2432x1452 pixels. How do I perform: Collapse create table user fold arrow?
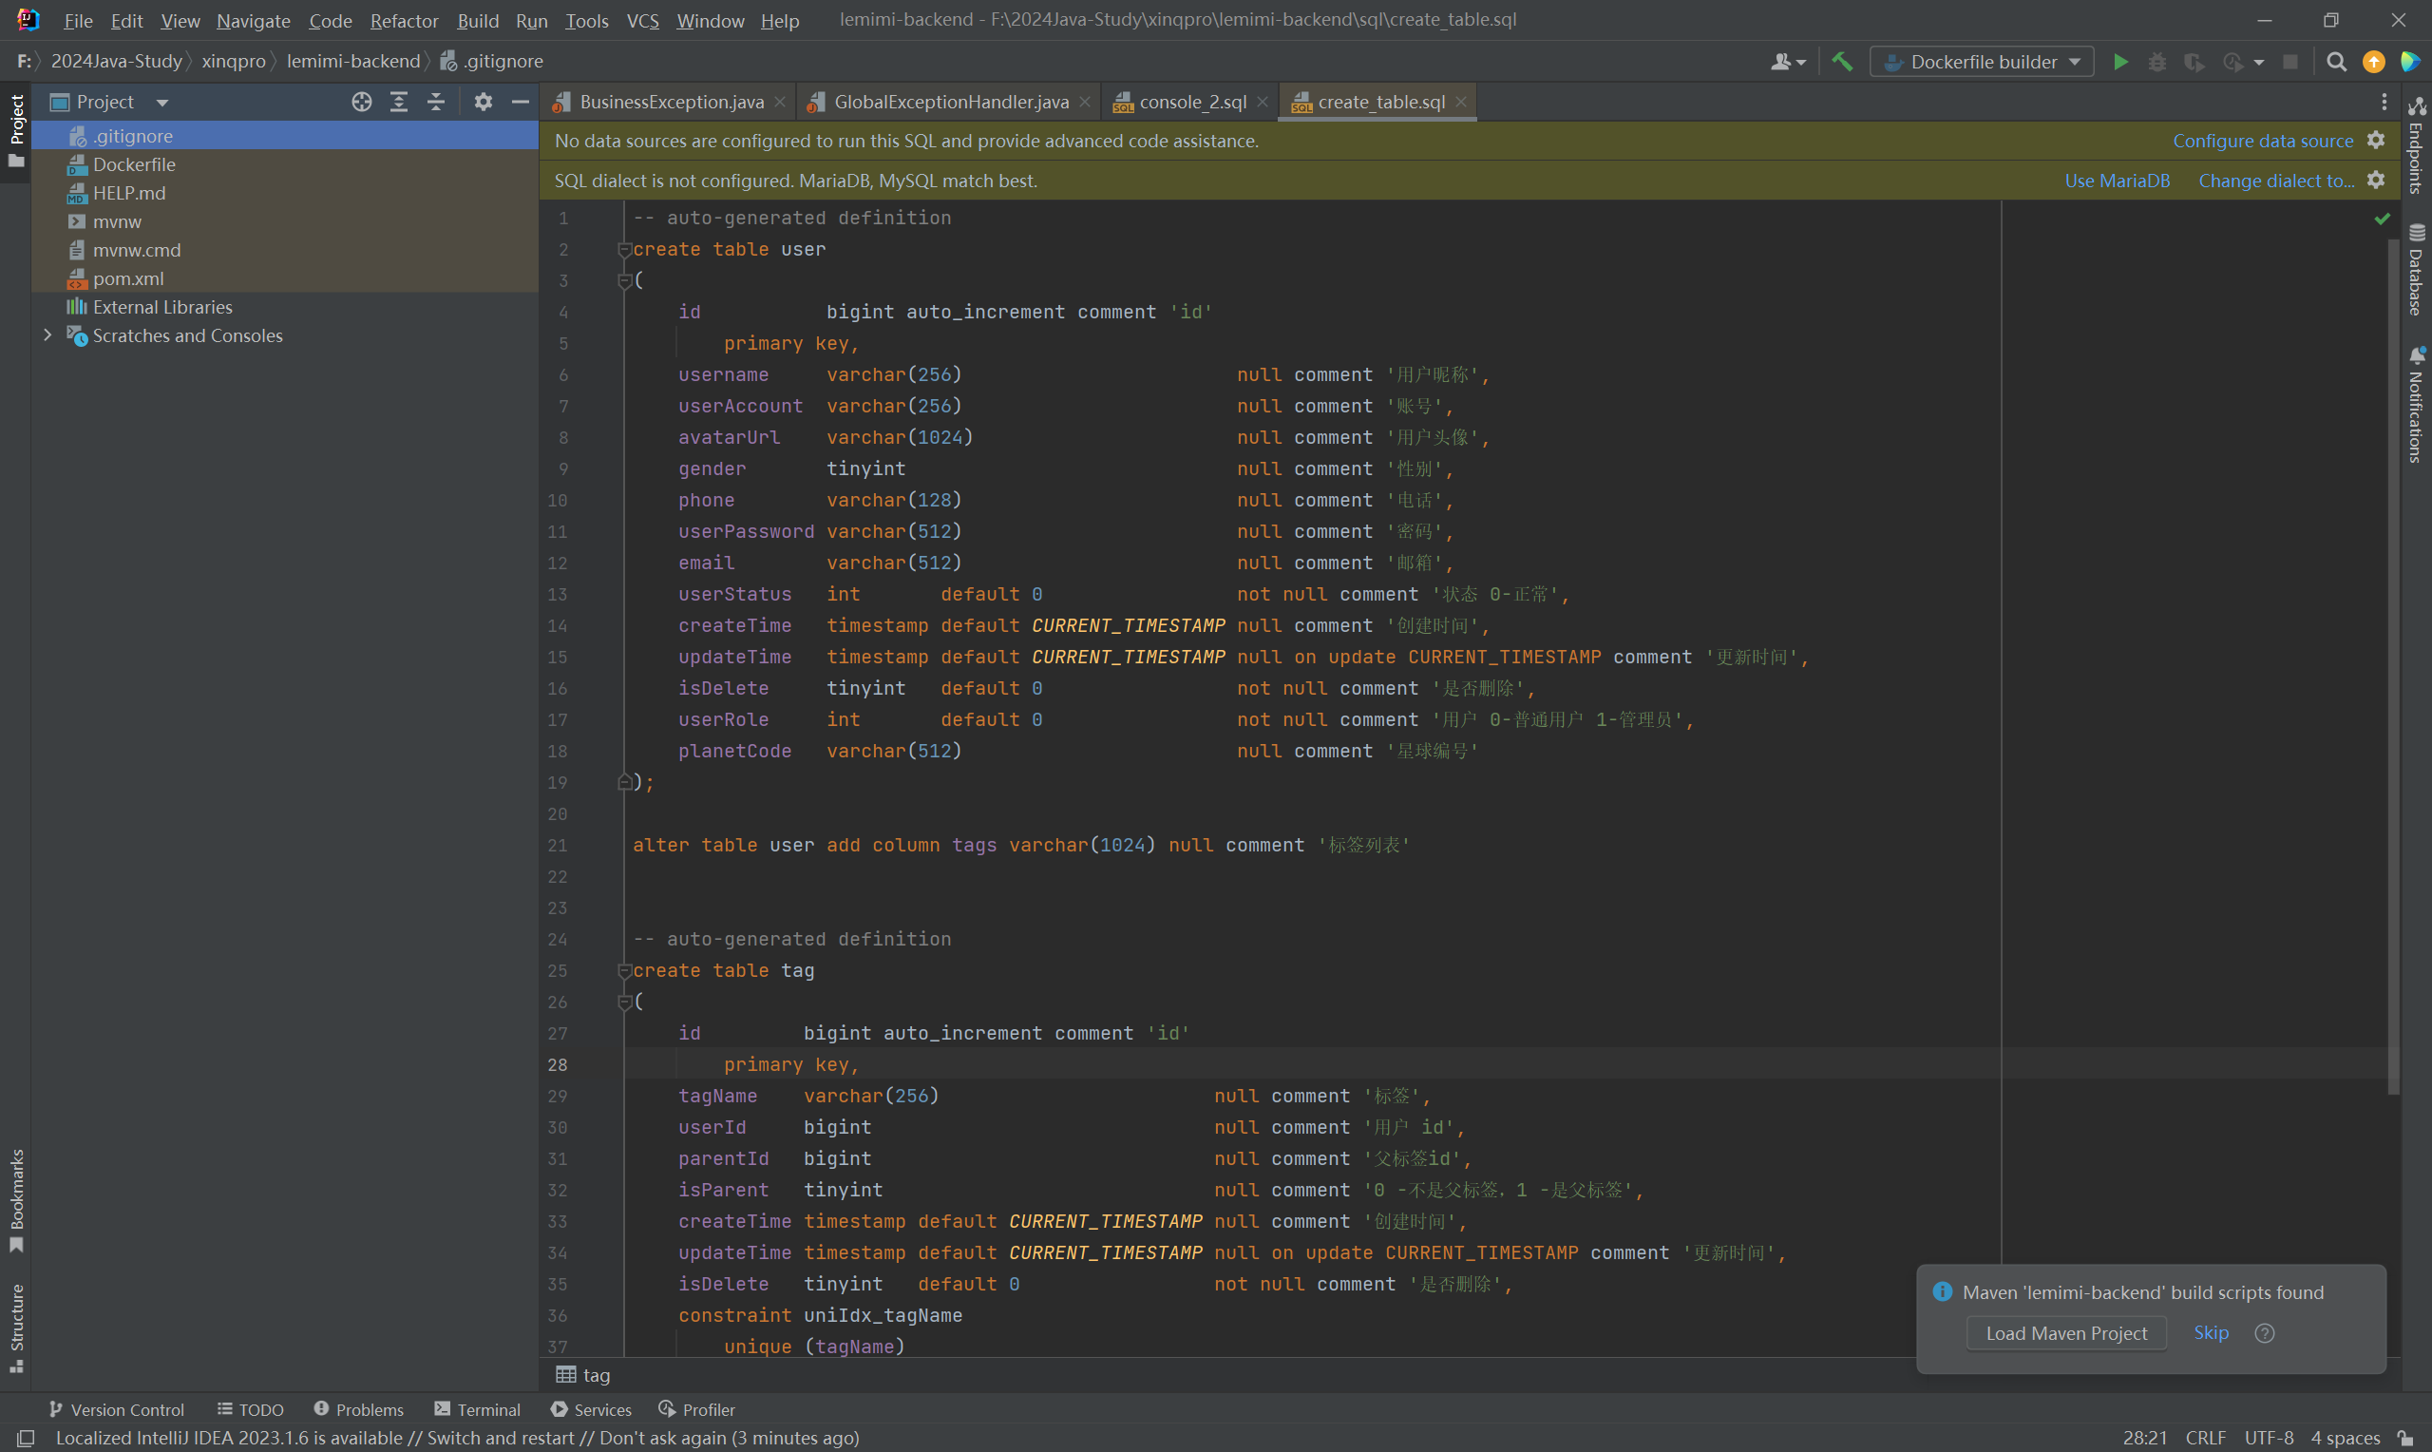tap(624, 250)
